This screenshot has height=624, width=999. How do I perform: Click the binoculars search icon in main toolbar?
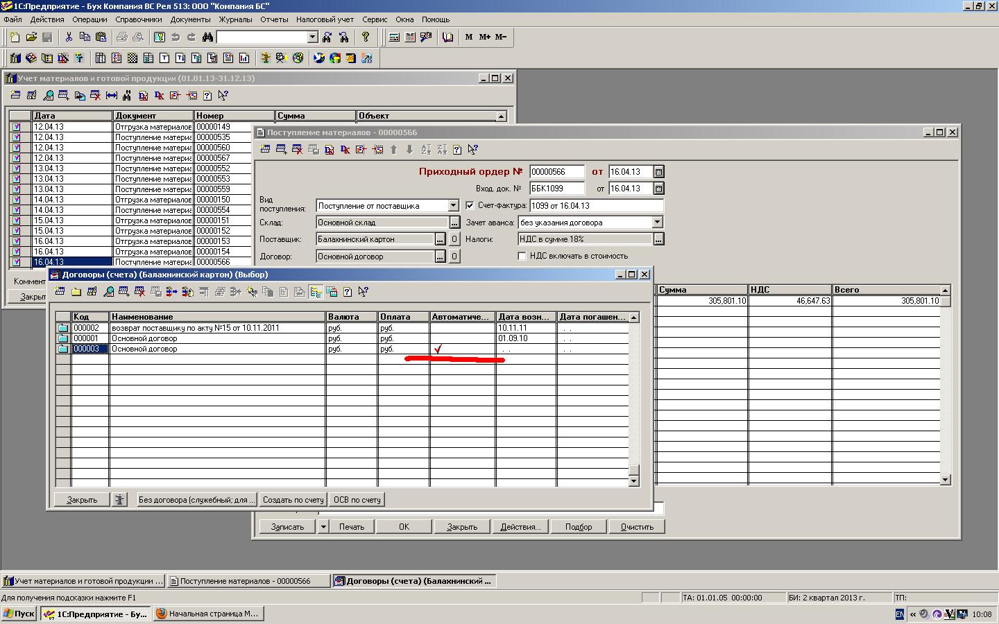pyautogui.click(x=207, y=37)
